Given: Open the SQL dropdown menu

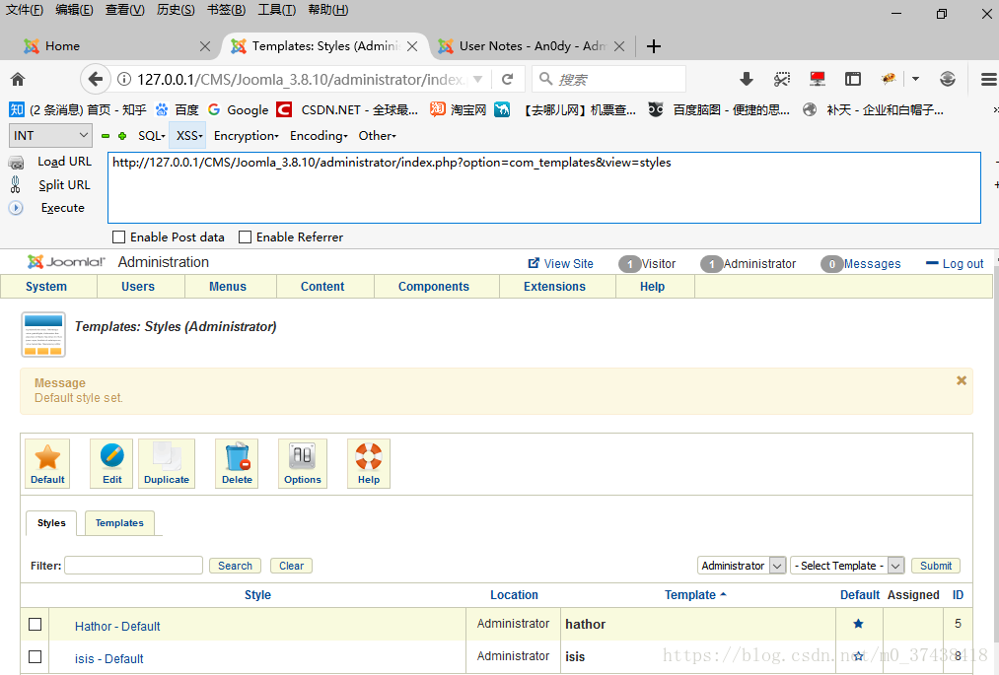Looking at the screenshot, I should [152, 136].
